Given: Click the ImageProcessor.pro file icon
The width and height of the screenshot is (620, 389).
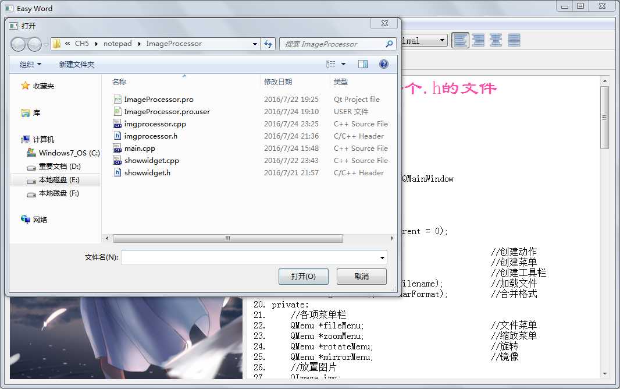Looking at the screenshot, I should point(117,99).
